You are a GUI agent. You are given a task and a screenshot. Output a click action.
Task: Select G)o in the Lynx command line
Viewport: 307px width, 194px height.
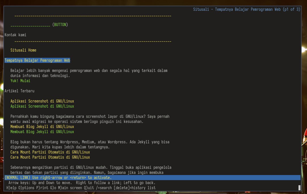(x=53, y=188)
